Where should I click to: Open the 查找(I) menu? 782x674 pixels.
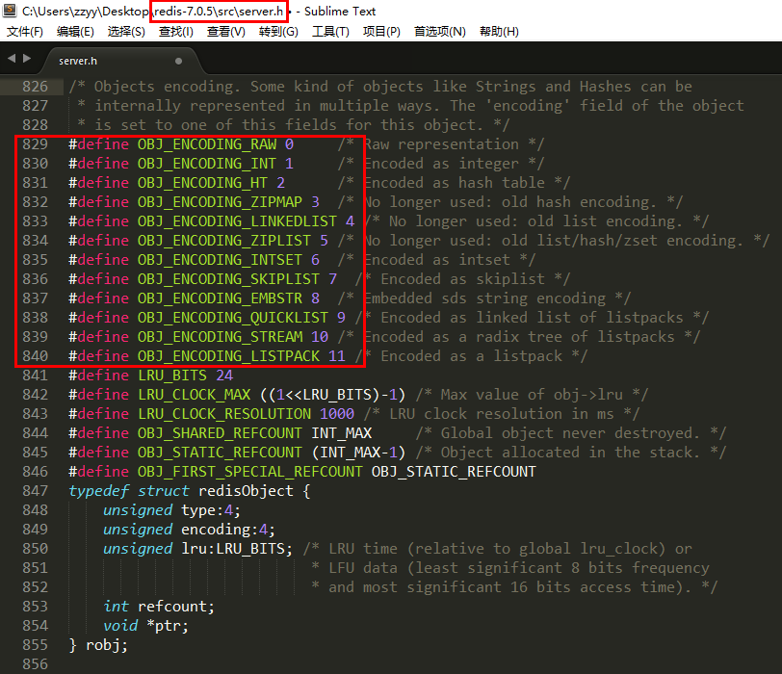pos(175,32)
